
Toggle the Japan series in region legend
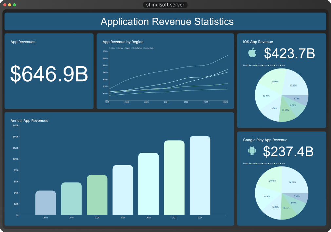pyautogui.click(x=125, y=48)
